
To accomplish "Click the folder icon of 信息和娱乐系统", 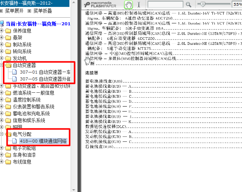I will pos(8,120).
